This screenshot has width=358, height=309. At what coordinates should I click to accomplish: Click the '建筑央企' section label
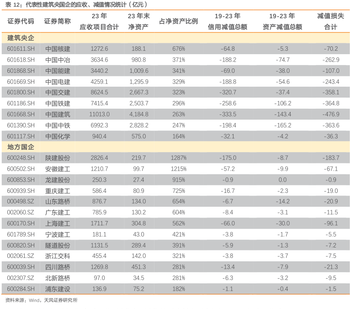(x=21, y=38)
